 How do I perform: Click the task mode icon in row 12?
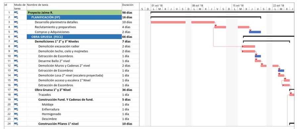point(16,66)
